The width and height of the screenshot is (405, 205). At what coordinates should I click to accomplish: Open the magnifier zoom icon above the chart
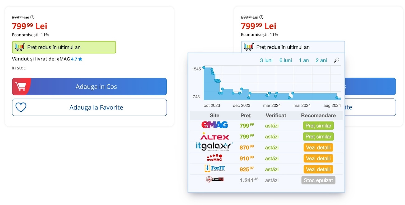[x=336, y=60]
